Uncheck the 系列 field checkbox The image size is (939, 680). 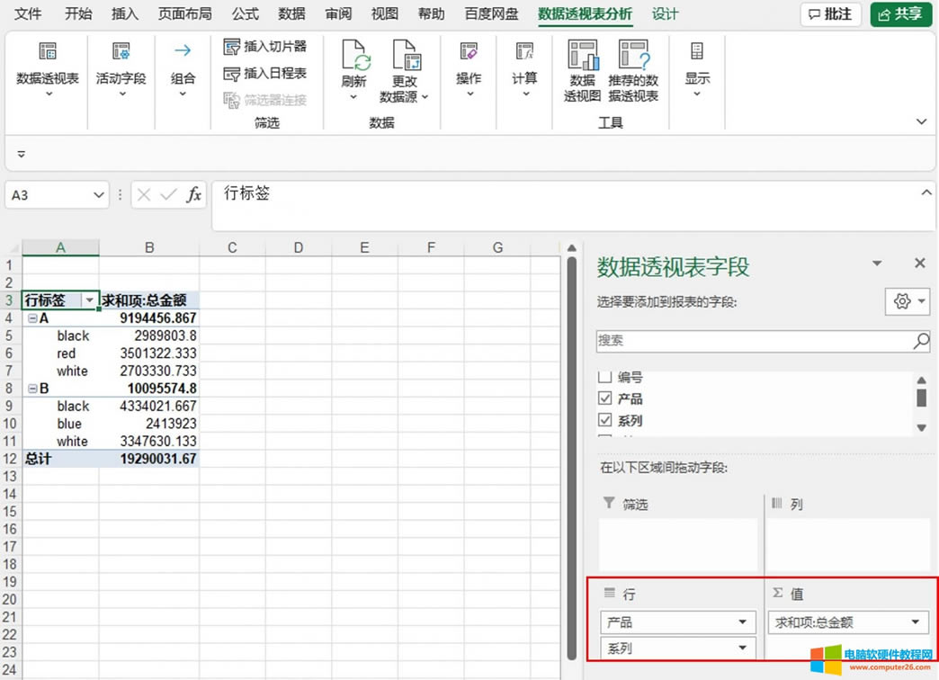coord(605,420)
